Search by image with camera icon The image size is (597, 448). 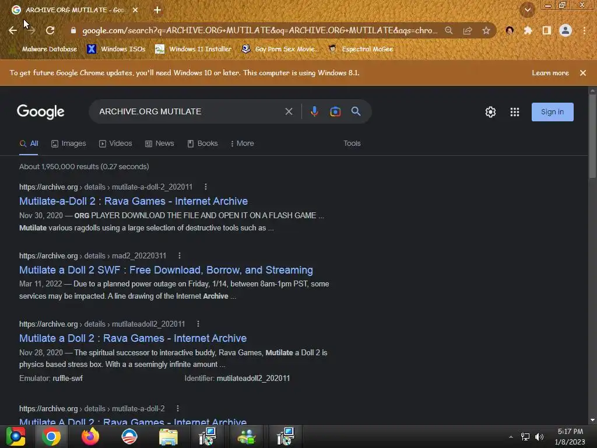point(335,111)
